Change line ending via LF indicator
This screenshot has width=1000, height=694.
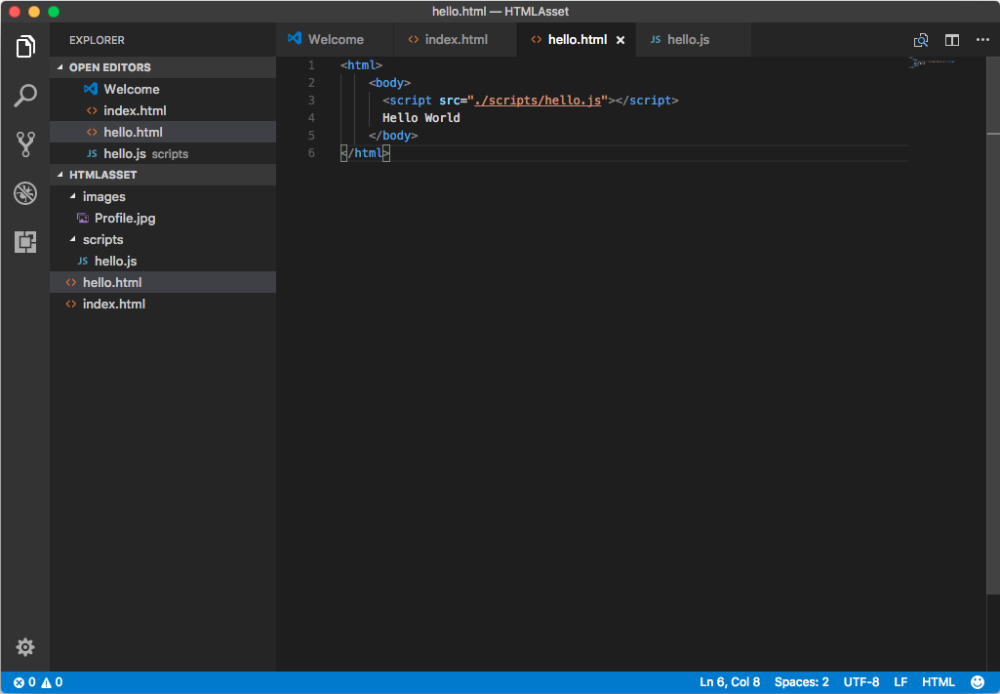point(900,682)
